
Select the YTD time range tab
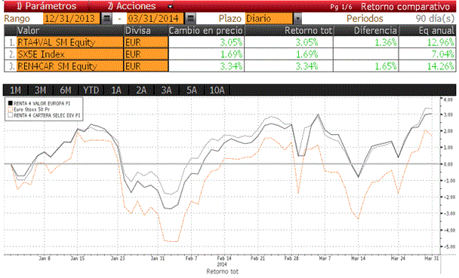[x=91, y=90]
